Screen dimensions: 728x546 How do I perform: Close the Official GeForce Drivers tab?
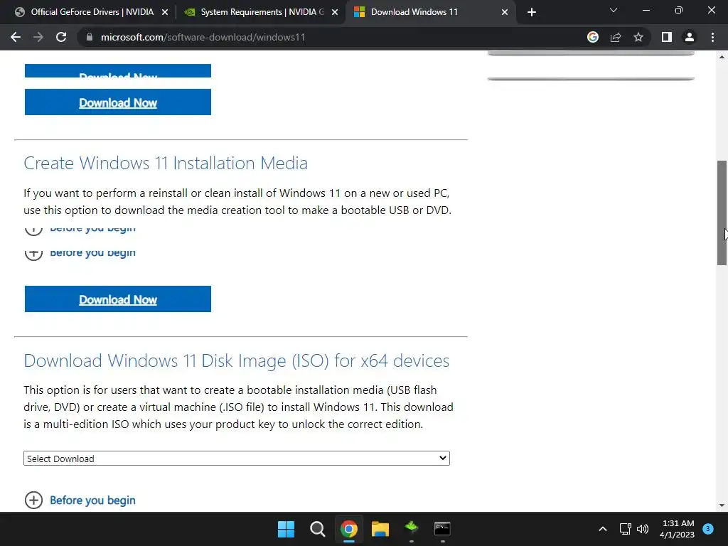(165, 12)
